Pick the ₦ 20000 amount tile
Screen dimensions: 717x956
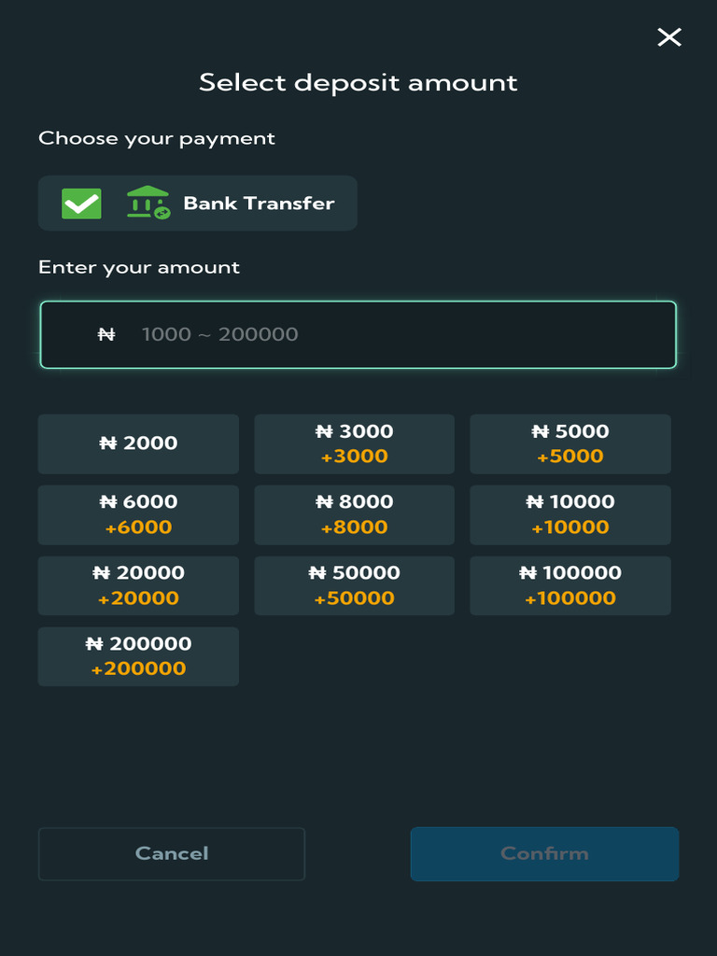tap(138, 585)
